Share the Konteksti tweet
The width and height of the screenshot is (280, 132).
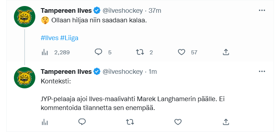226,122
